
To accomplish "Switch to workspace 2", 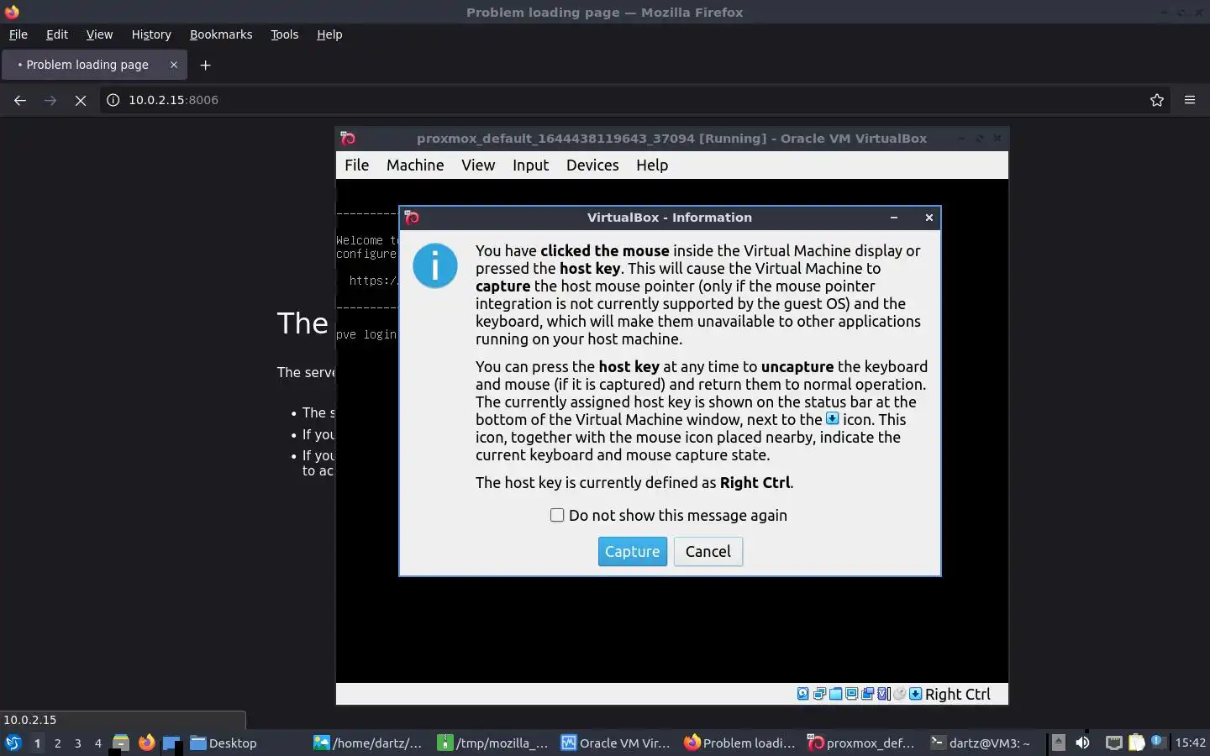I will click(57, 743).
